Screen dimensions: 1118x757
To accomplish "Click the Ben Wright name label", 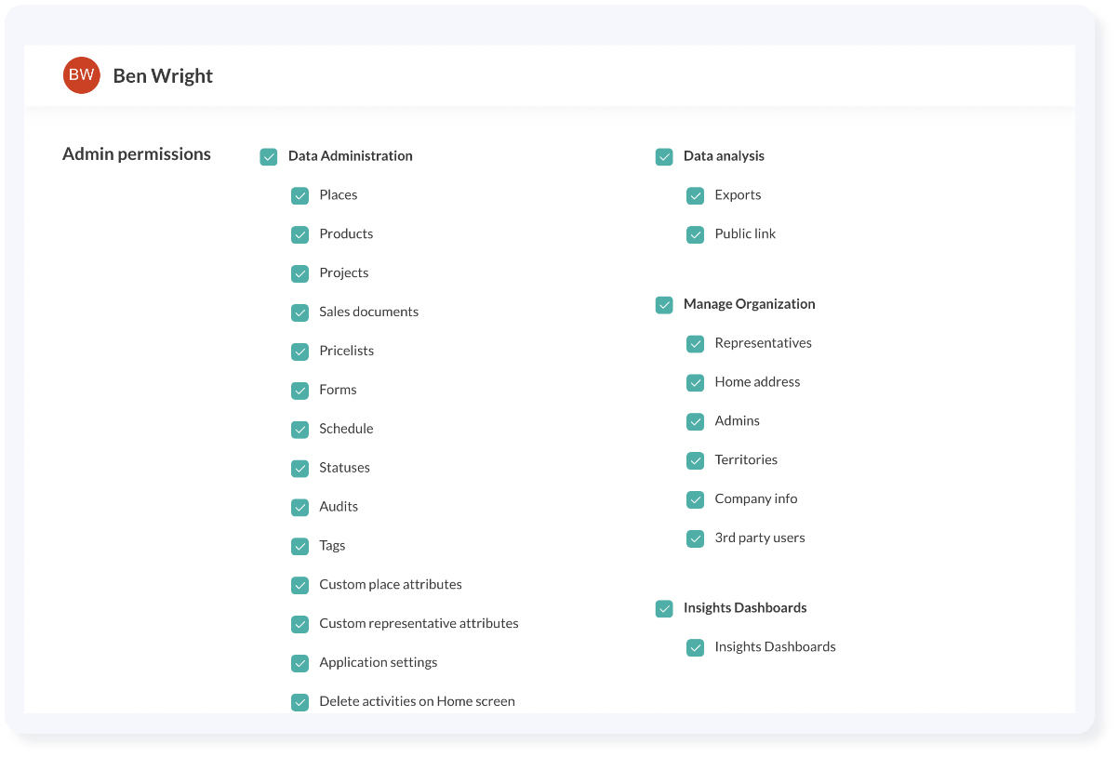I will pos(162,75).
